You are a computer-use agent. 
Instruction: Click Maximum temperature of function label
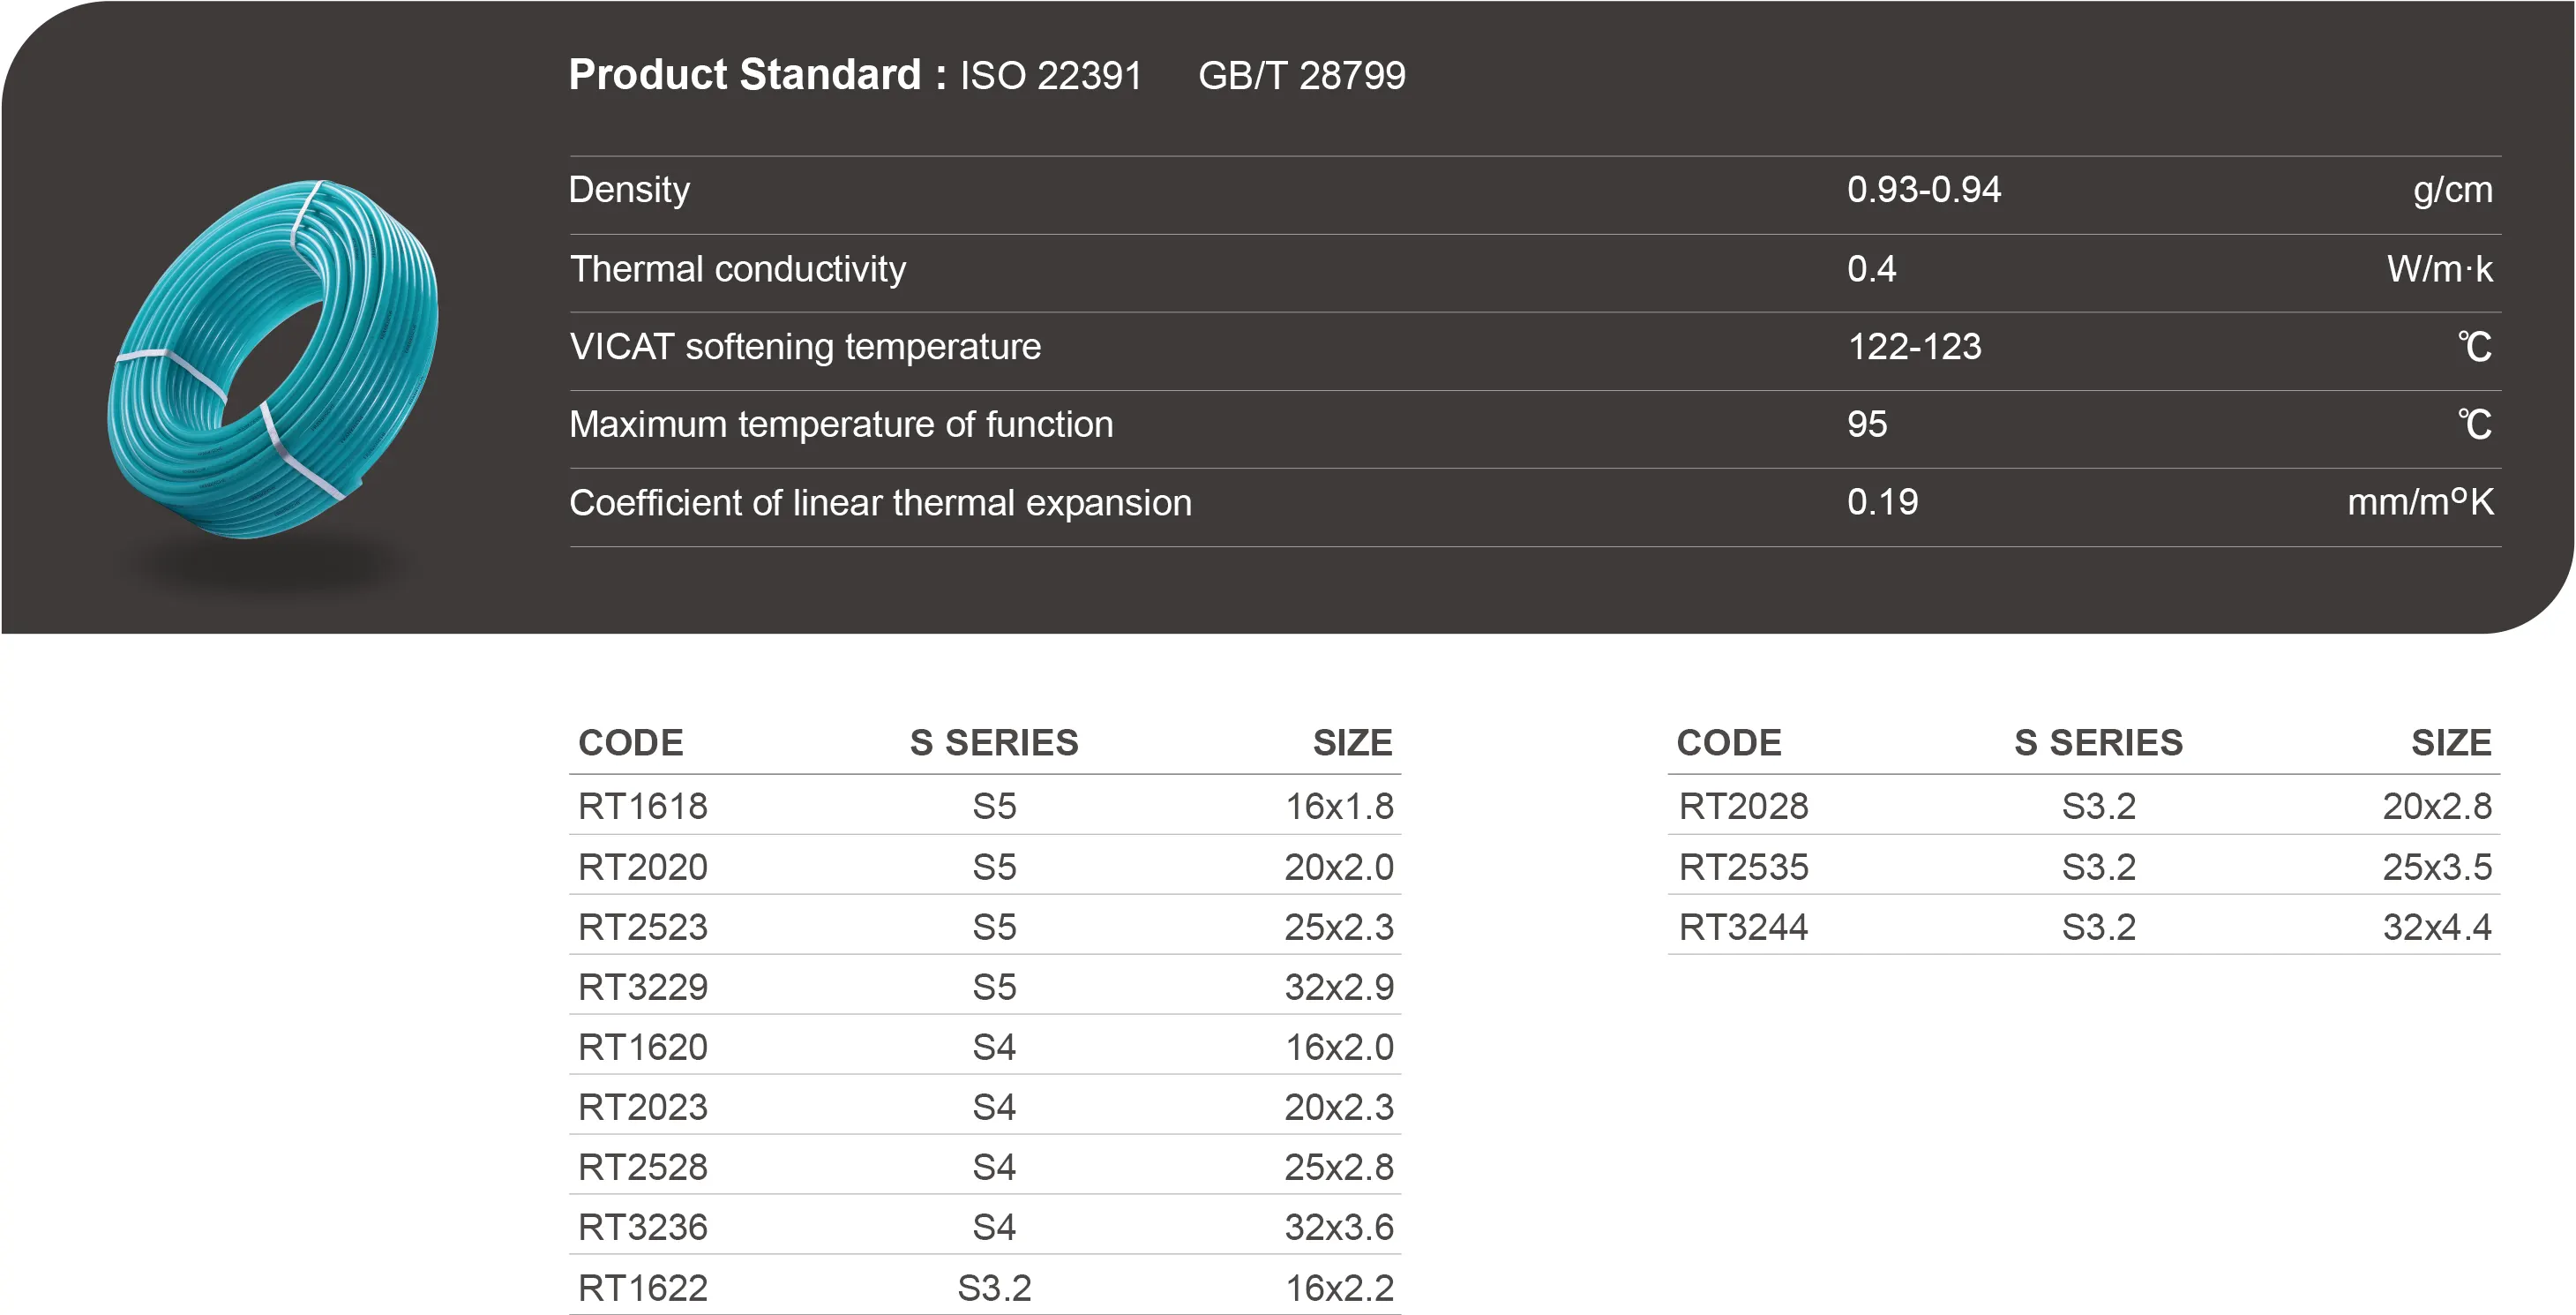840,425
